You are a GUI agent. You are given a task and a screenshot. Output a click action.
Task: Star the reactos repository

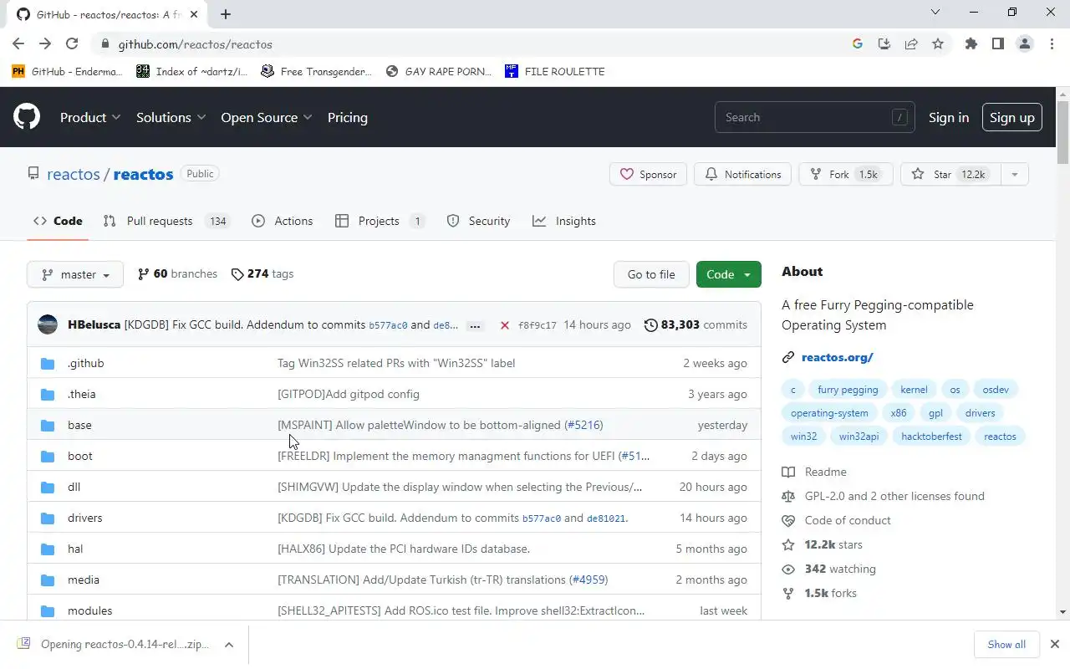coord(950,174)
